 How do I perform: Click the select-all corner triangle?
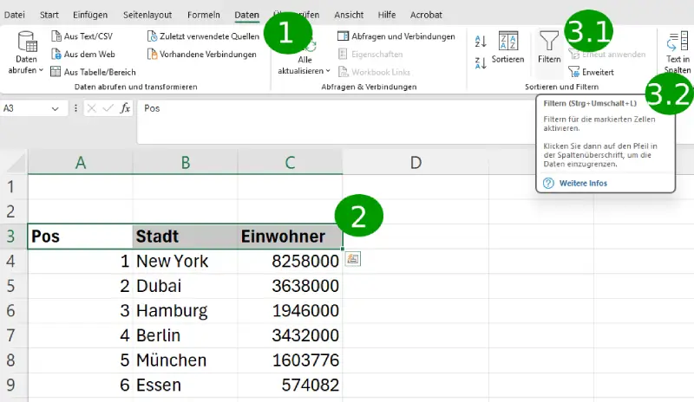click(16, 163)
